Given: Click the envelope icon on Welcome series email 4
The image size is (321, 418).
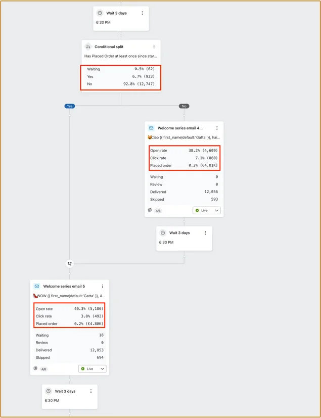Looking at the screenshot, I should [x=151, y=128].
